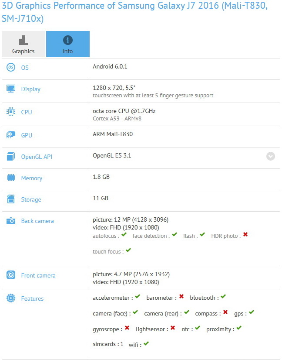
Task: Click the lightsensor red cross
Action: point(173,328)
